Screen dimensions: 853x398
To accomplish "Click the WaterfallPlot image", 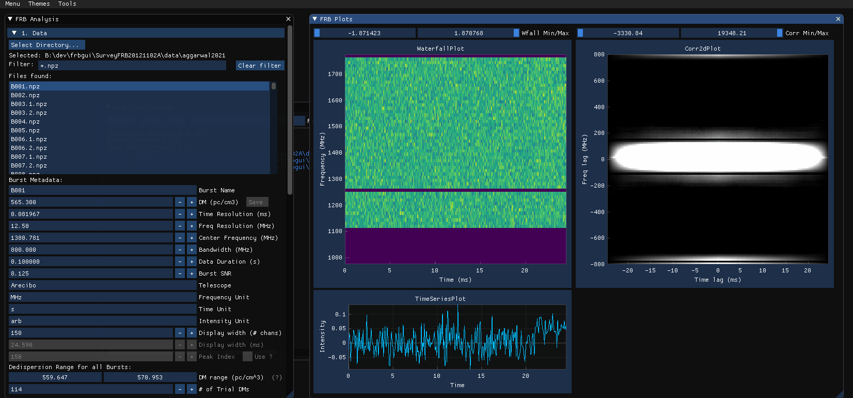I will [455, 159].
